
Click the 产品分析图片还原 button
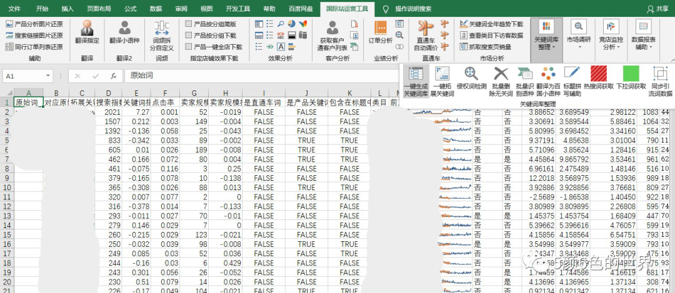point(34,24)
